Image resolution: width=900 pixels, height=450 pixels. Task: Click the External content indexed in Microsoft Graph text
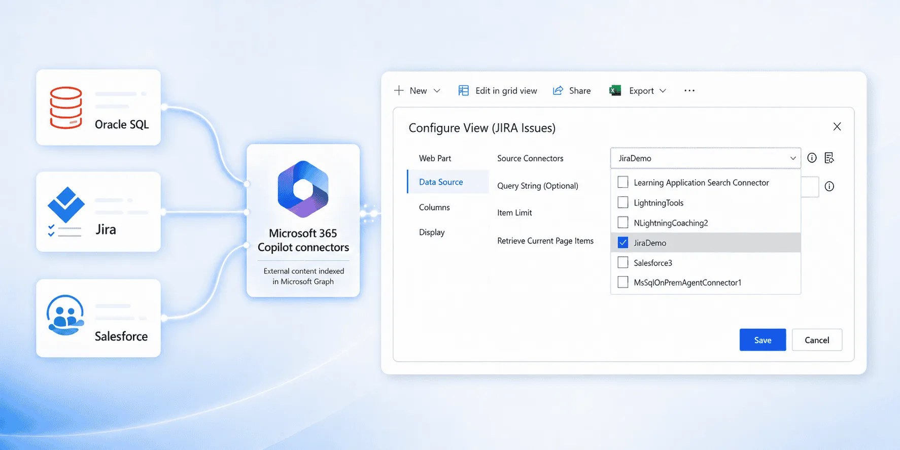[303, 276]
